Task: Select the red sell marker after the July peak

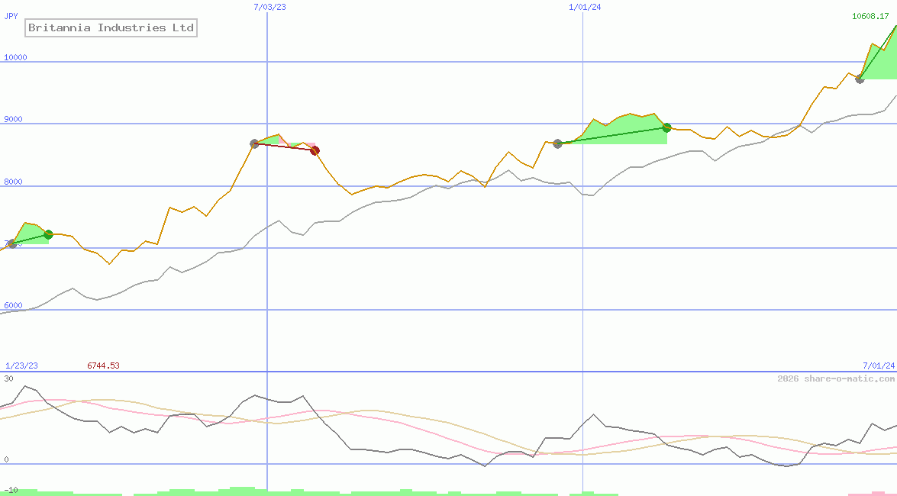Action: pos(315,150)
